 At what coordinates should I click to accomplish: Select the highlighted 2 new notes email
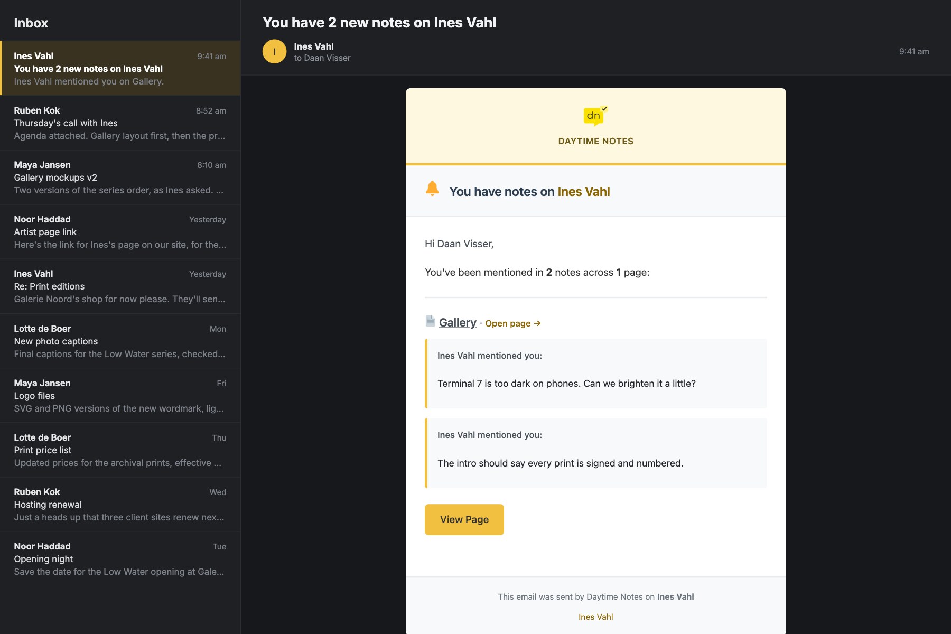coord(120,68)
